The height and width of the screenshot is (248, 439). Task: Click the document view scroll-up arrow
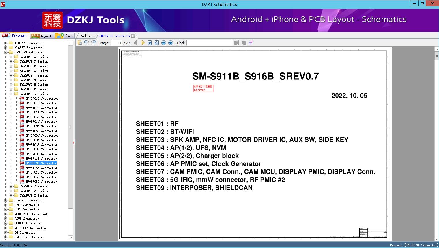(437, 49)
